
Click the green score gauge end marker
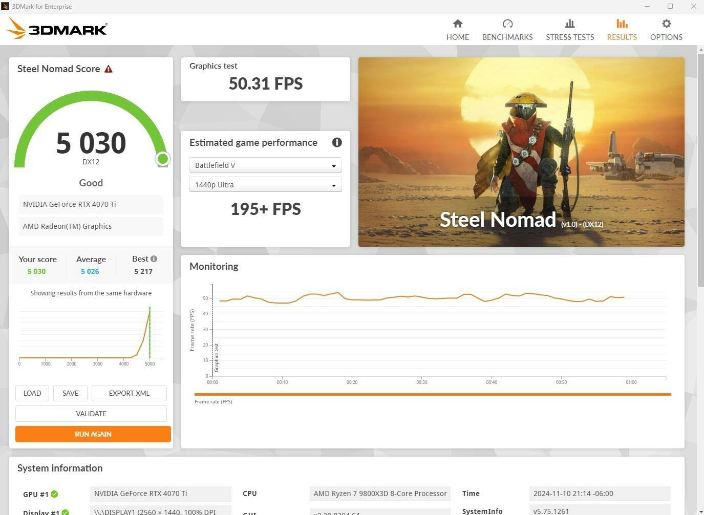(163, 159)
